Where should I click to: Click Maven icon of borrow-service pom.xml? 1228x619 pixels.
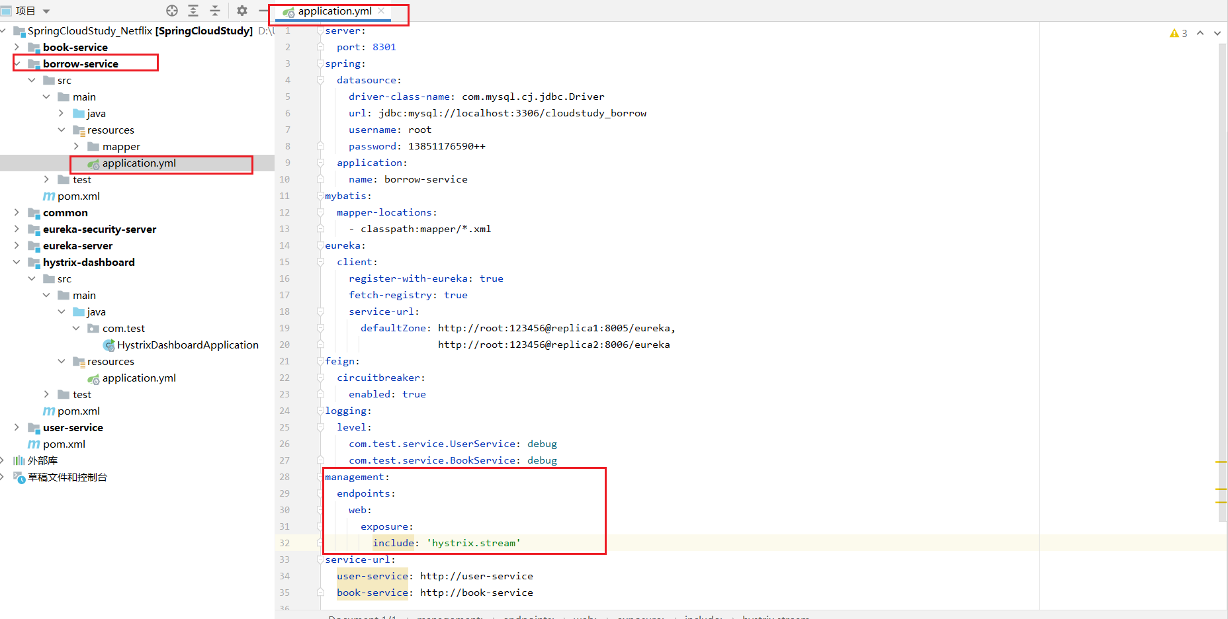[x=49, y=196]
